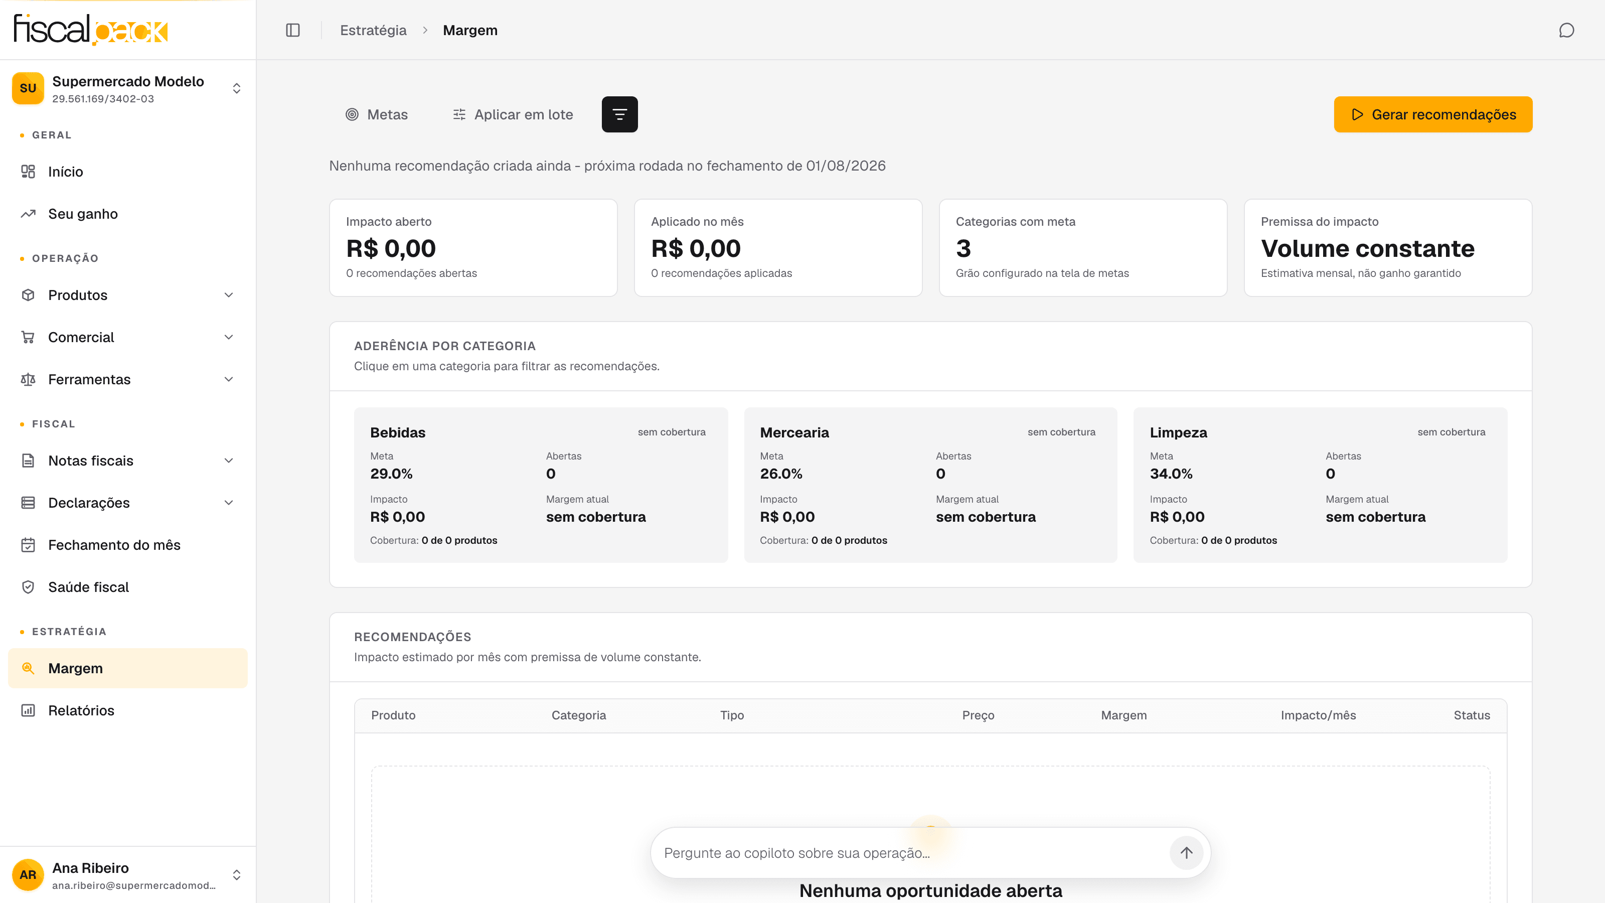
Task: Click the Margem magnifier icon
Action: pos(28,668)
